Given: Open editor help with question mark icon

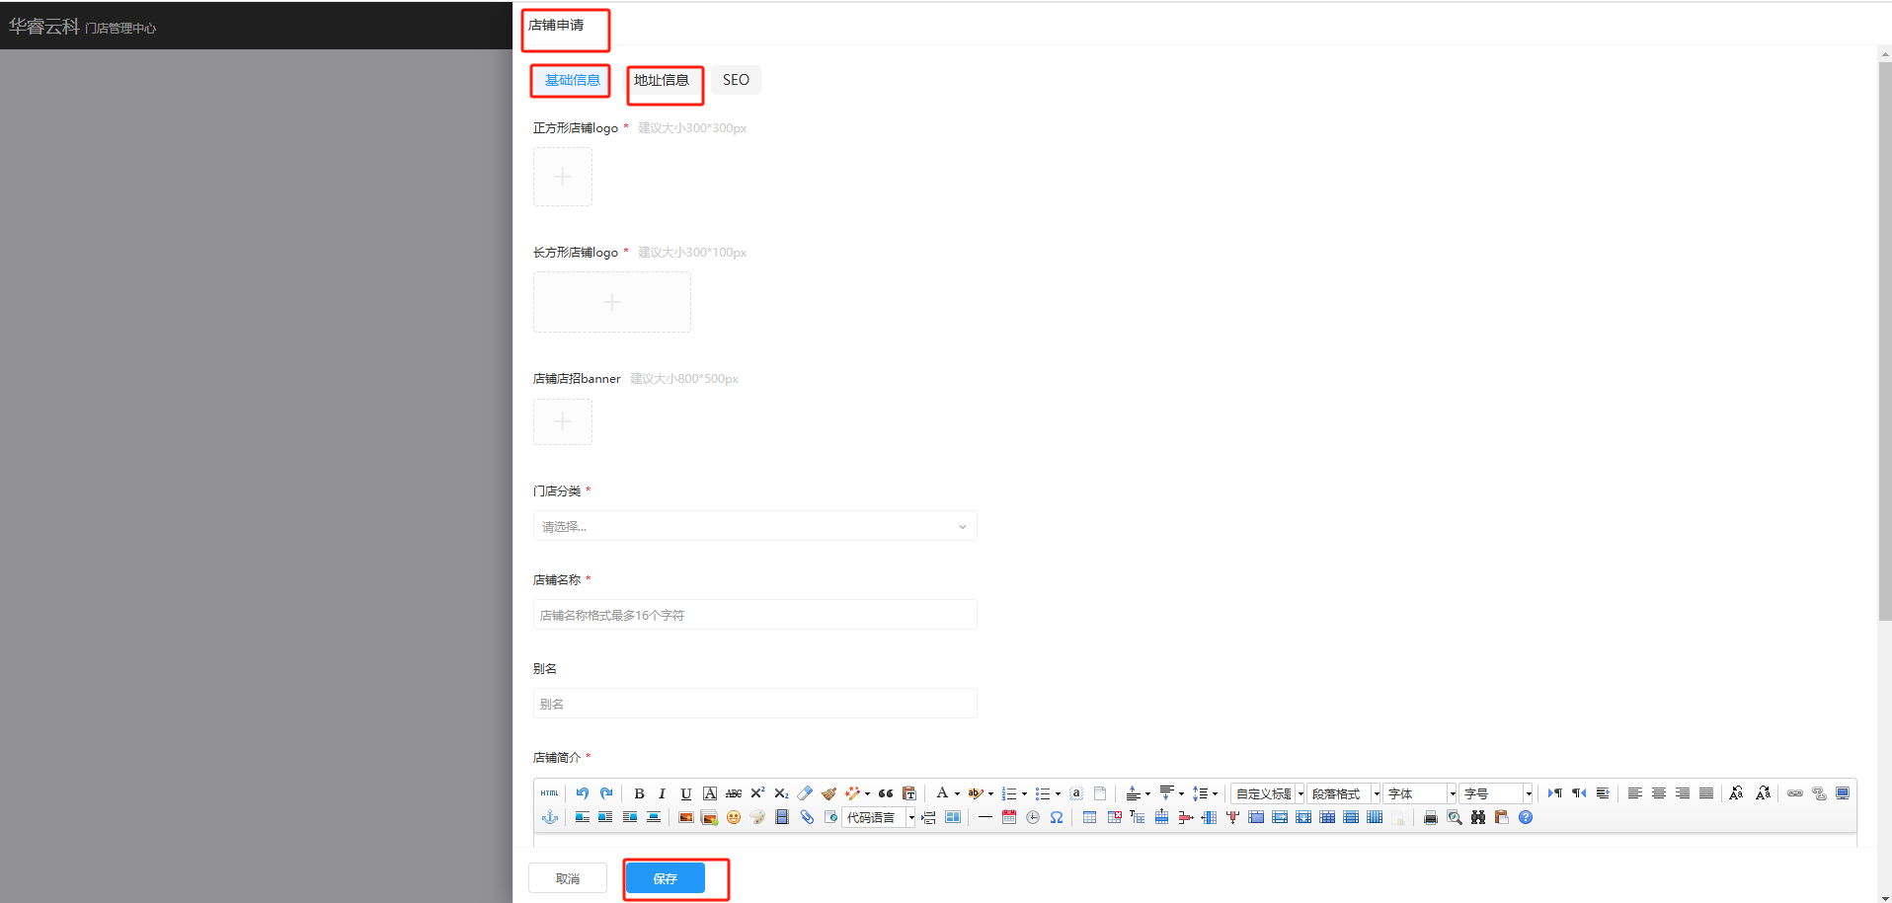Looking at the screenshot, I should [x=1526, y=817].
